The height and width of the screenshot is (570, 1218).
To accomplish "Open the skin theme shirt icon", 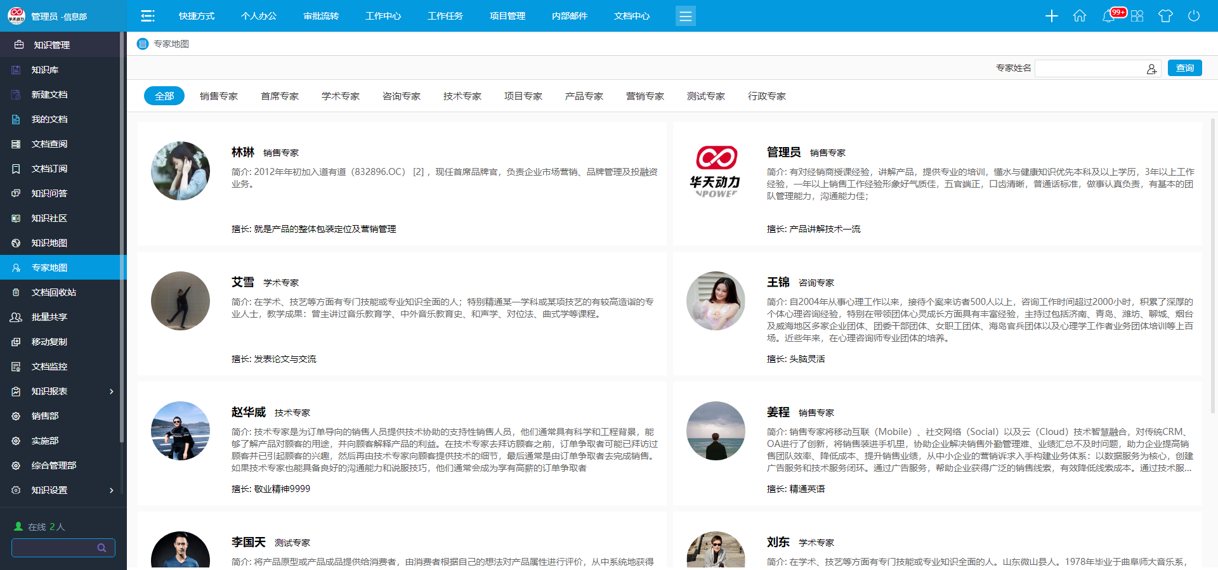I will [x=1165, y=16].
